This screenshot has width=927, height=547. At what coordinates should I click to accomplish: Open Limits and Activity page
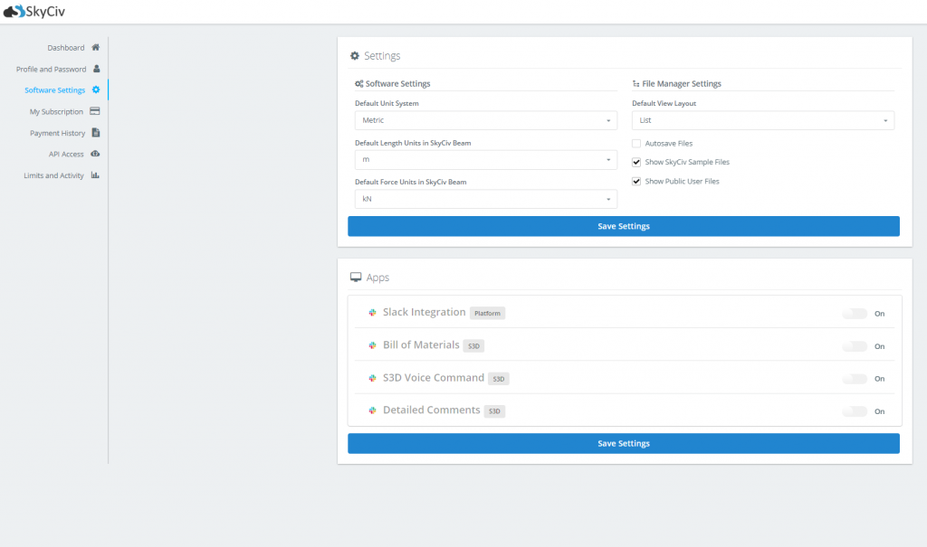[53, 175]
